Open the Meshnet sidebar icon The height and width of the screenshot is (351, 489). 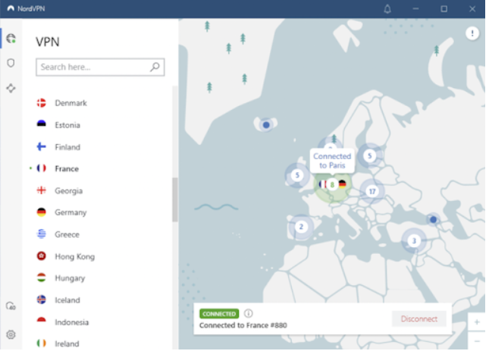click(x=11, y=88)
